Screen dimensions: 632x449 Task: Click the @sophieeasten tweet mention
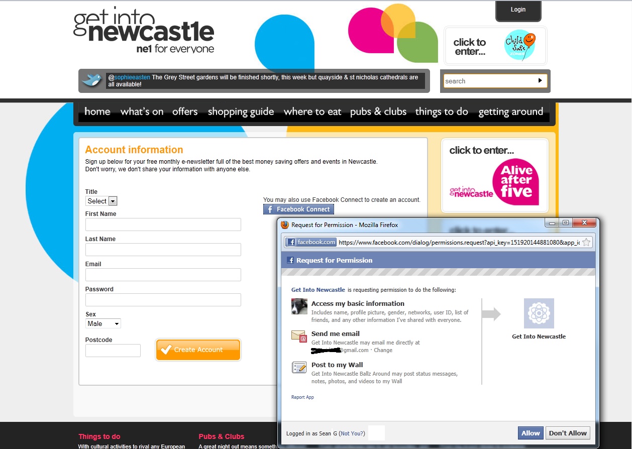[129, 77]
